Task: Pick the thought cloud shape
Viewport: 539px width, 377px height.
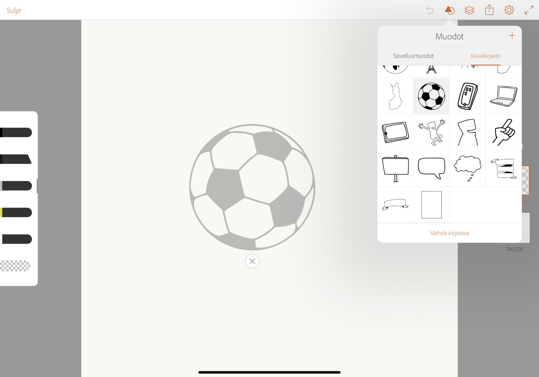Action: click(467, 168)
